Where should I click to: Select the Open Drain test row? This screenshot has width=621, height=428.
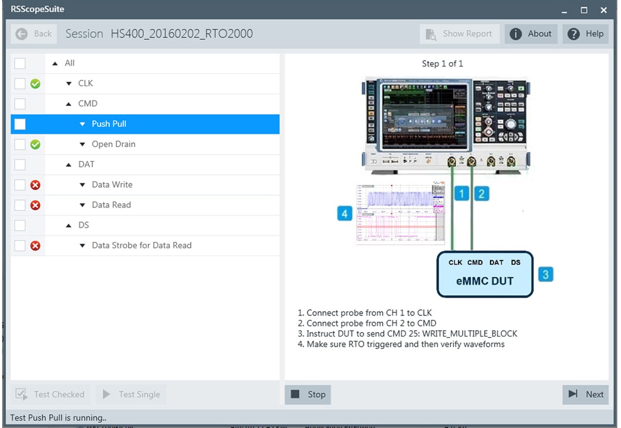point(145,144)
